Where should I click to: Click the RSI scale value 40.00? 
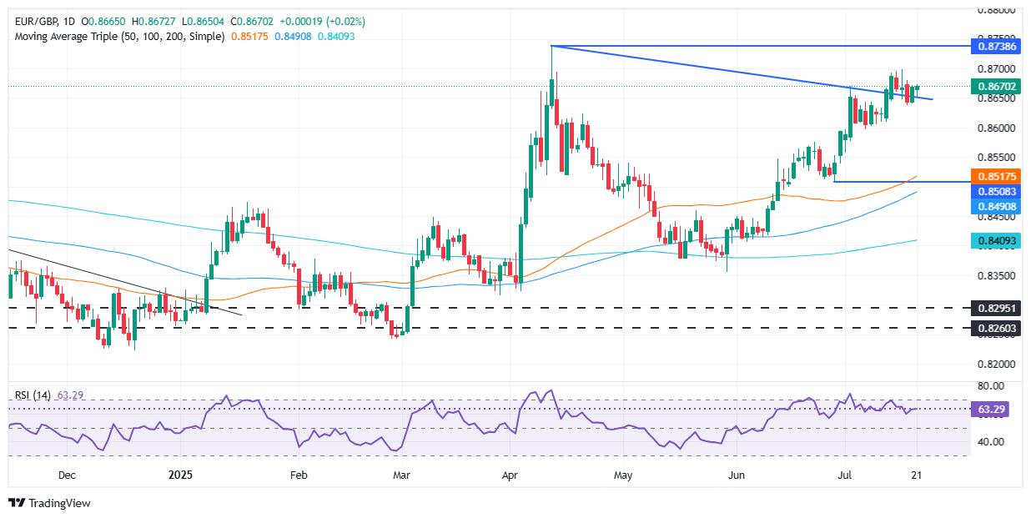point(991,441)
